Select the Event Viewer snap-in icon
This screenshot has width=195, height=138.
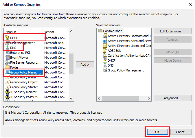point(7,58)
